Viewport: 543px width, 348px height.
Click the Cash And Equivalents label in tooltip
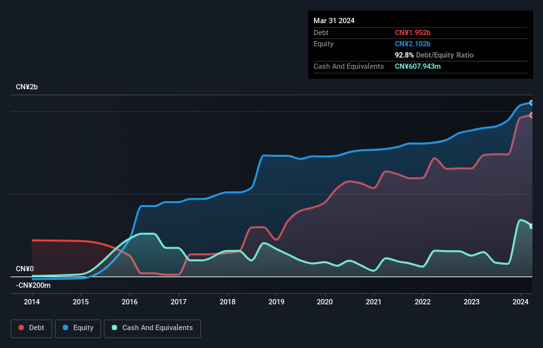pos(349,66)
